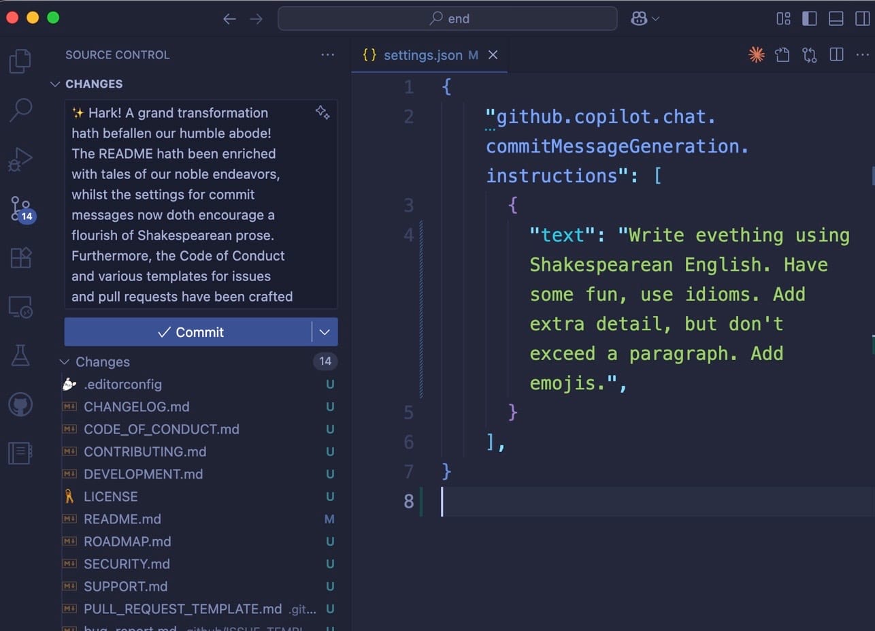Close the settings.json tab
875x631 pixels.
(493, 55)
